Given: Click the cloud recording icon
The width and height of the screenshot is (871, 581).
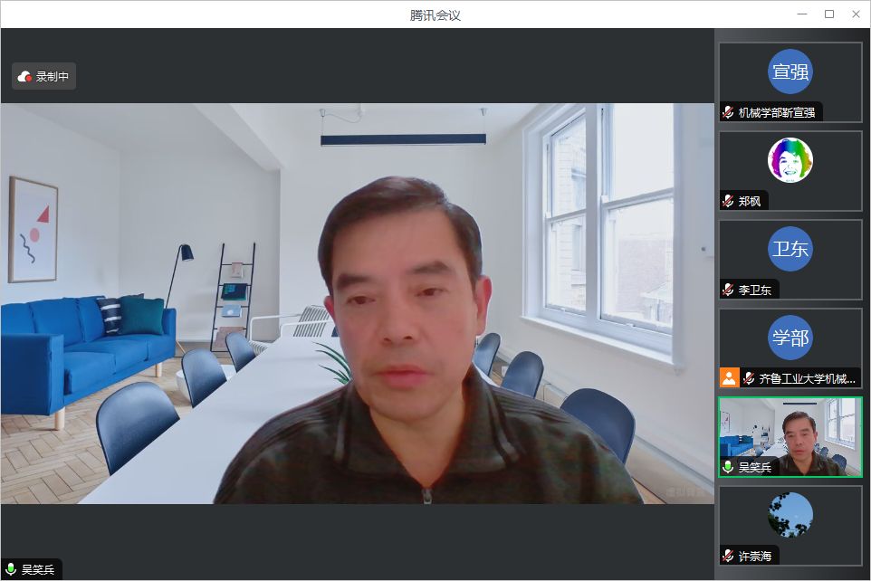Looking at the screenshot, I should tap(25, 77).
